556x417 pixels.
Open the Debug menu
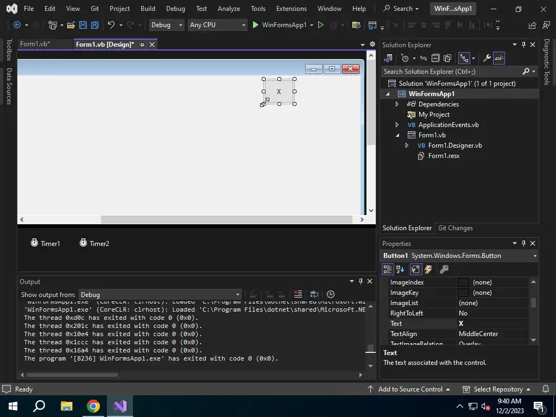tap(175, 9)
